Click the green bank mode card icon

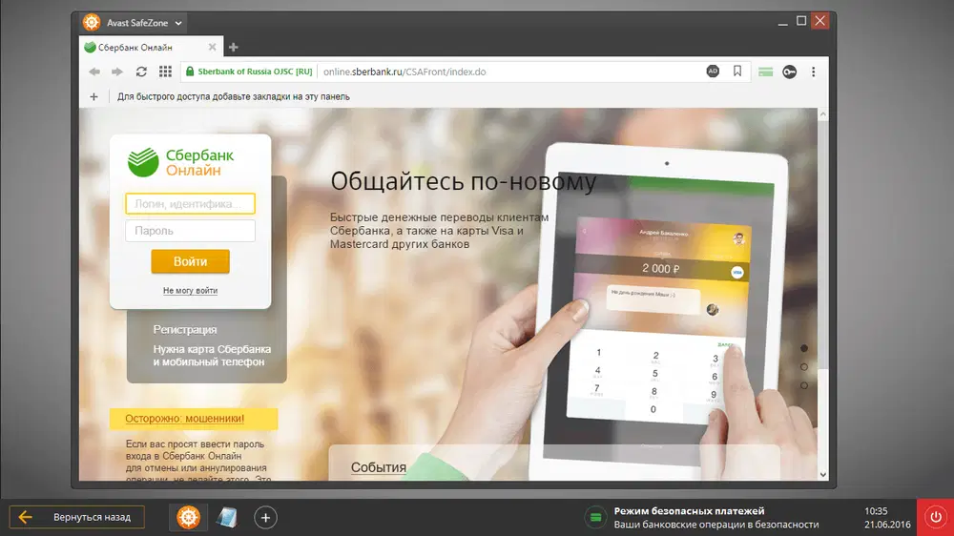click(765, 72)
